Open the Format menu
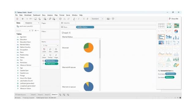Image resolution: width=196 pixels, height=110 pixels. (x=62, y=15)
